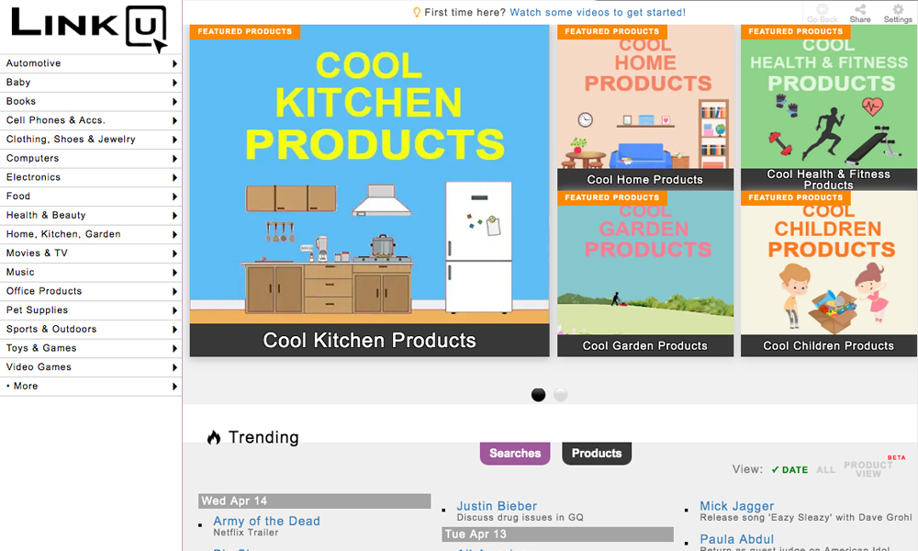
Task: Open the Settings gear icon
Action: coord(898,9)
